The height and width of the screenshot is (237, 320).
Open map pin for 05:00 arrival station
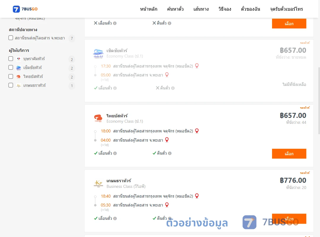pyautogui.click(x=167, y=75)
